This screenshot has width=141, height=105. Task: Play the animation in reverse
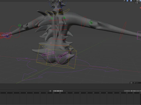click(x=57, y=91)
